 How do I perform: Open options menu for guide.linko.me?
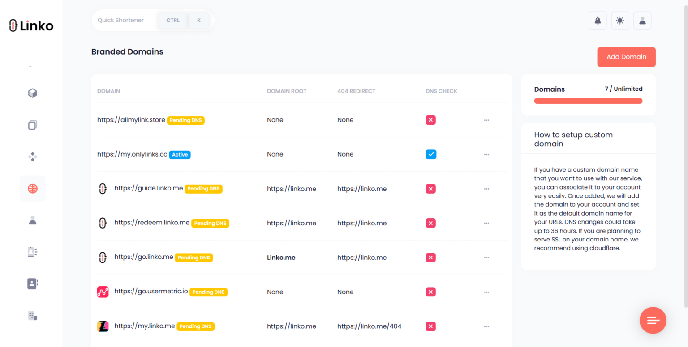pyautogui.click(x=486, y=189)
